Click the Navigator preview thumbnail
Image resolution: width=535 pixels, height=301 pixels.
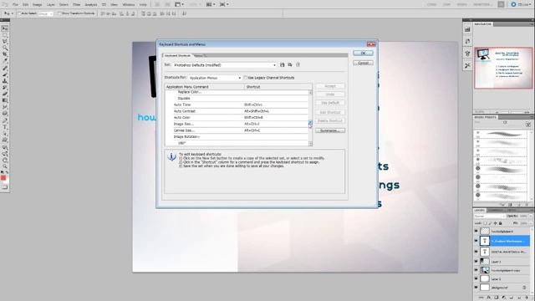503,68
